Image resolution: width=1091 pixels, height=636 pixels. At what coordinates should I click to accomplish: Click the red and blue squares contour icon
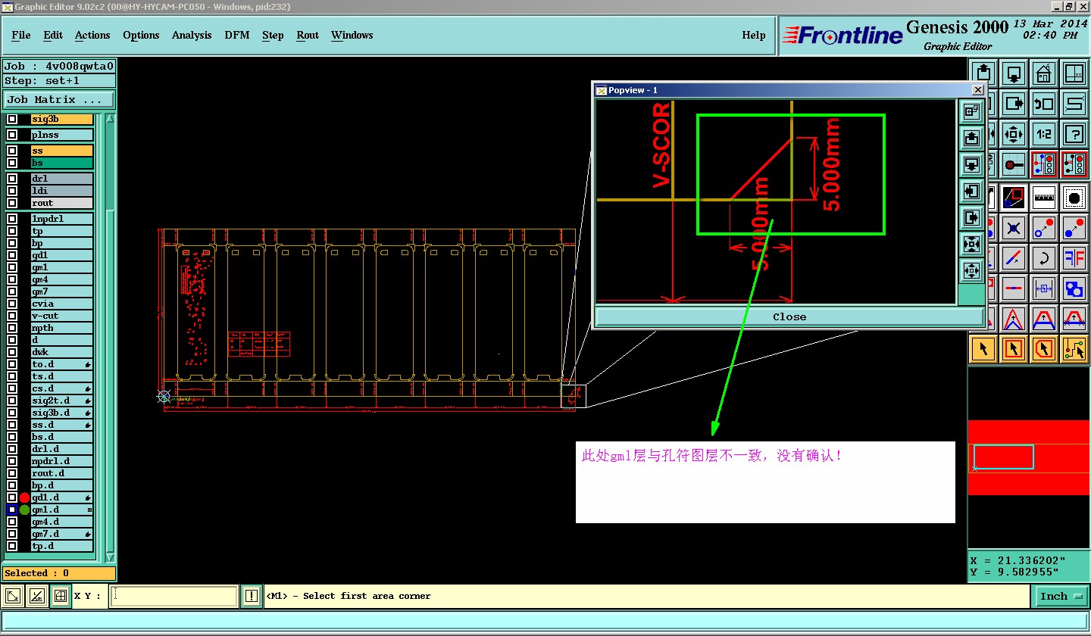tap(1014, 198)
